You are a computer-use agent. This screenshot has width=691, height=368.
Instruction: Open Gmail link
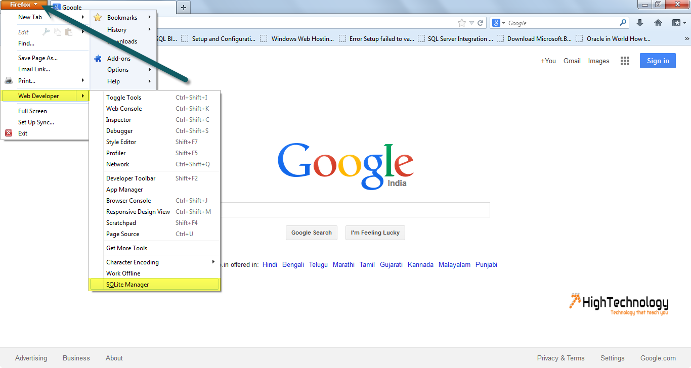pos(572,61)
